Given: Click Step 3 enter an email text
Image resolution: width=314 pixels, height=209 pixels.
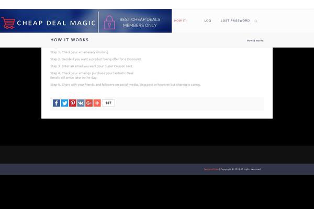Looking at the screenshot, I should (x=92, y=66).
